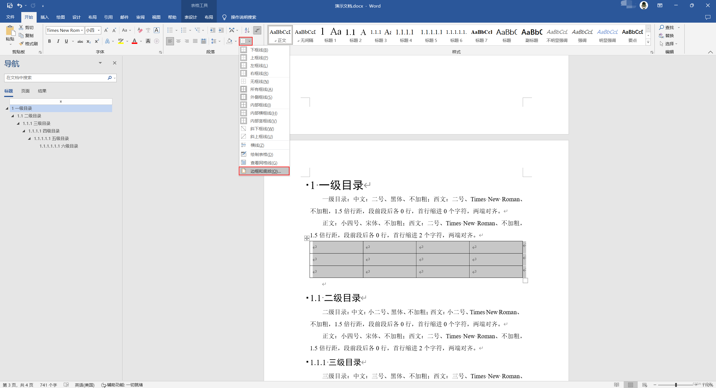Image resolution: width=716 pixels, height=388 pixels.
Task: Clear all formatting with eraser icon
Action: coord(140,30)
